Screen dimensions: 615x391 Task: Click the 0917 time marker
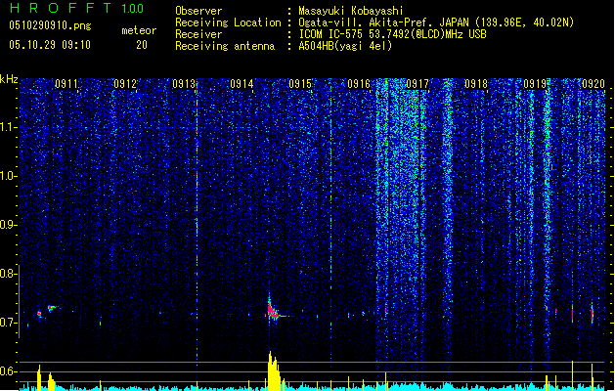pyautogui.click(x=417, y=84)
